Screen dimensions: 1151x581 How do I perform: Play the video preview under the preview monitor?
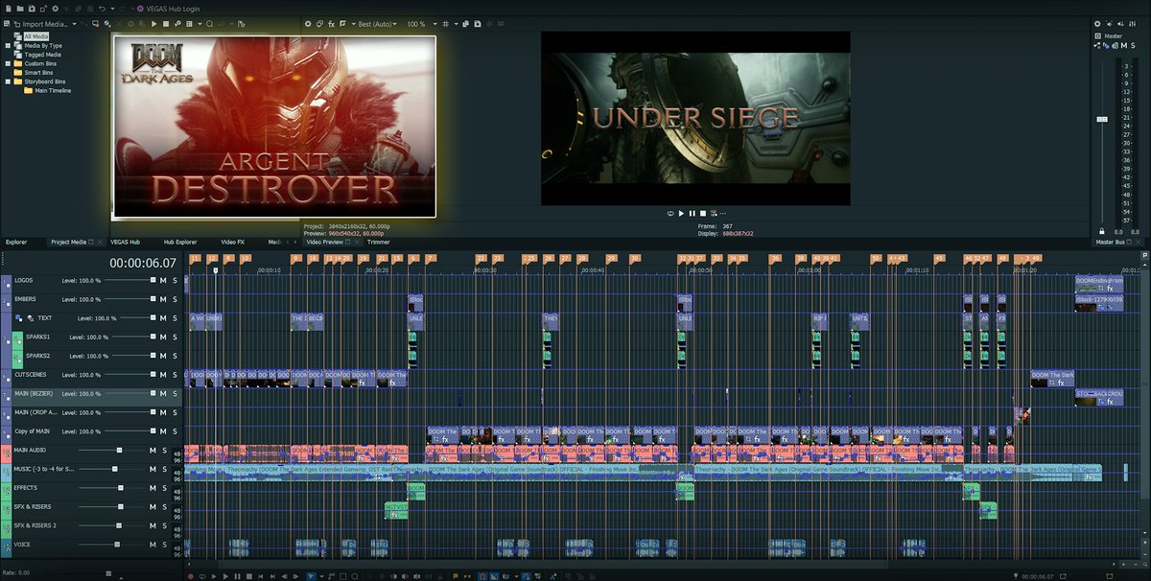[681, 213]
